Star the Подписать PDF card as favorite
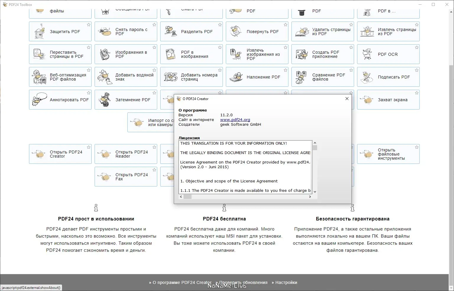The width and height of the screenshot is (454, 291). pos(417,70)
